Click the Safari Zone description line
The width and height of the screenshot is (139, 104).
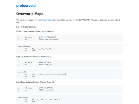click(x=35, y=82)
